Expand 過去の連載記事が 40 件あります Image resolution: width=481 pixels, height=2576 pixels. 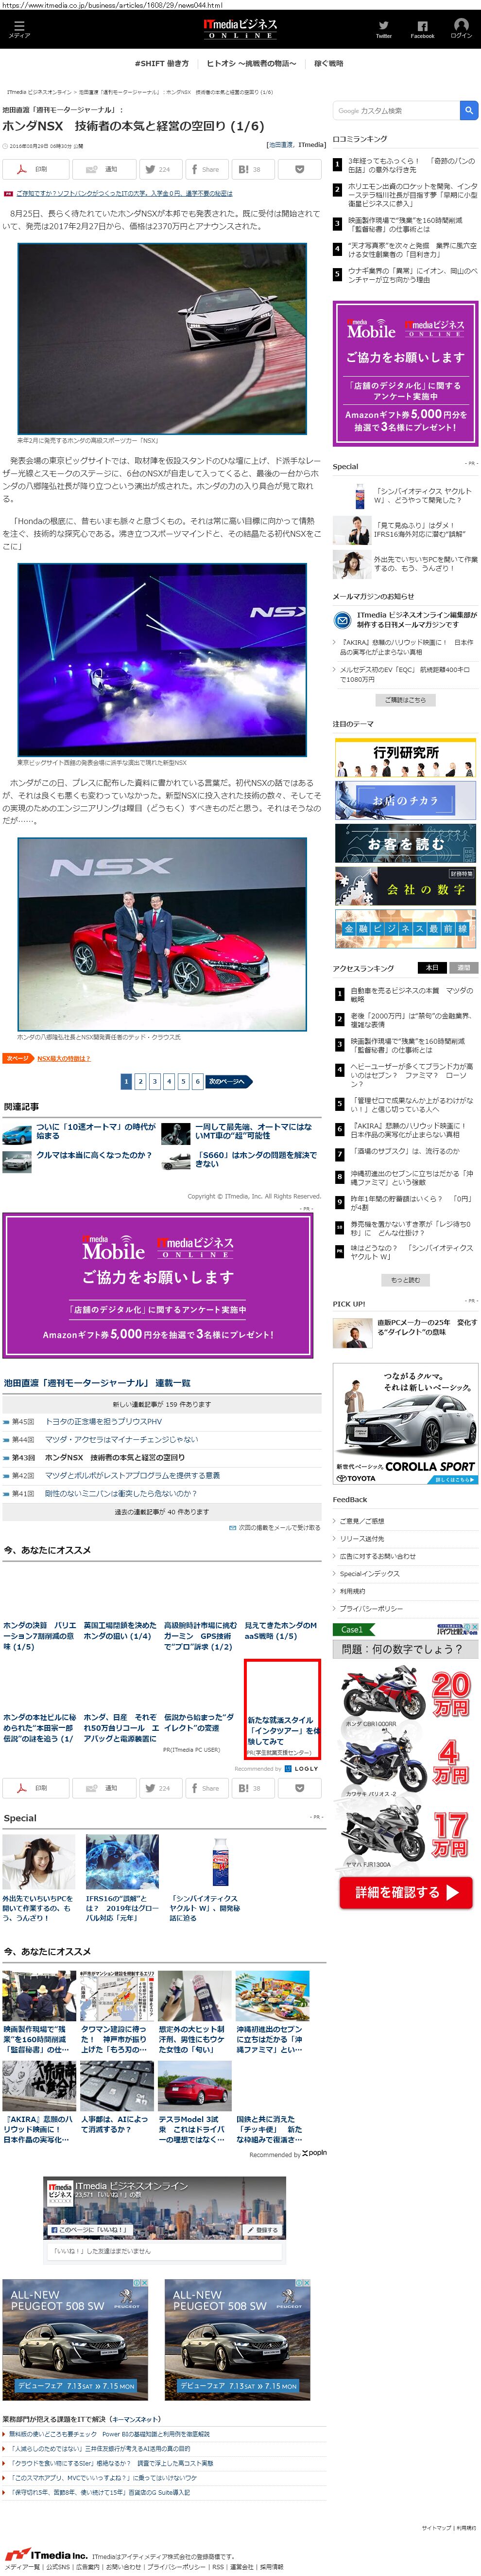(162, 1512)
